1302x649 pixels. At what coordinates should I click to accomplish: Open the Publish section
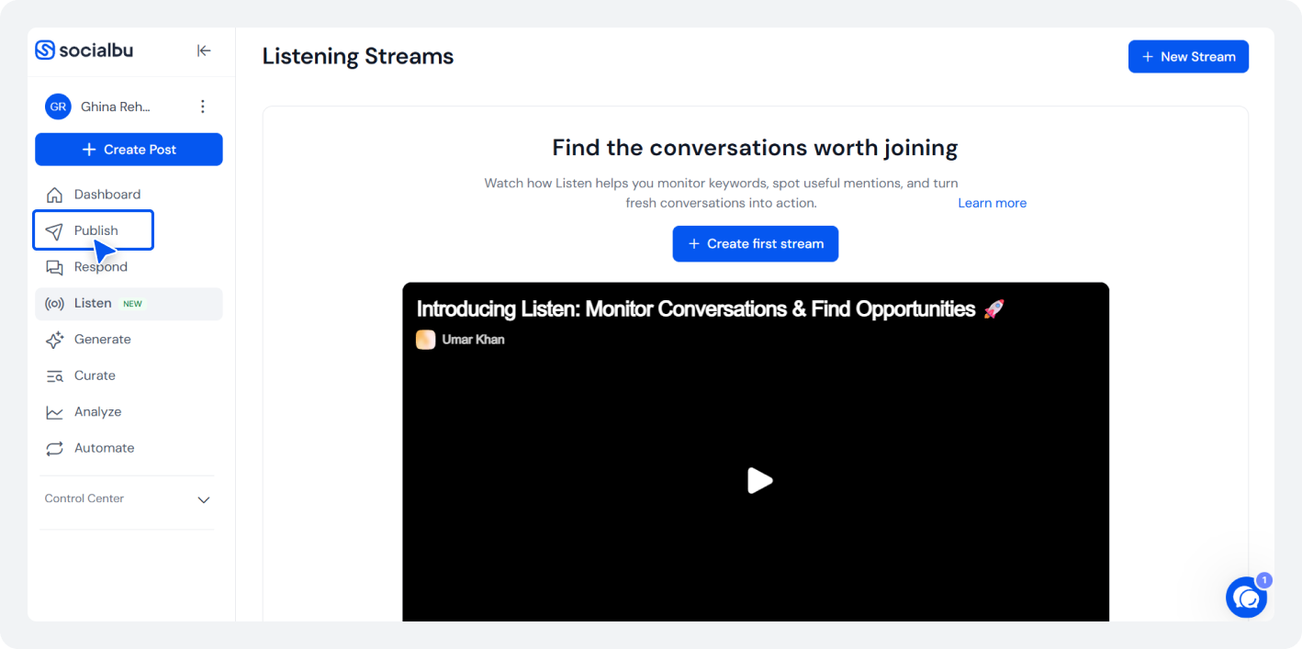[x=93, y=230]
